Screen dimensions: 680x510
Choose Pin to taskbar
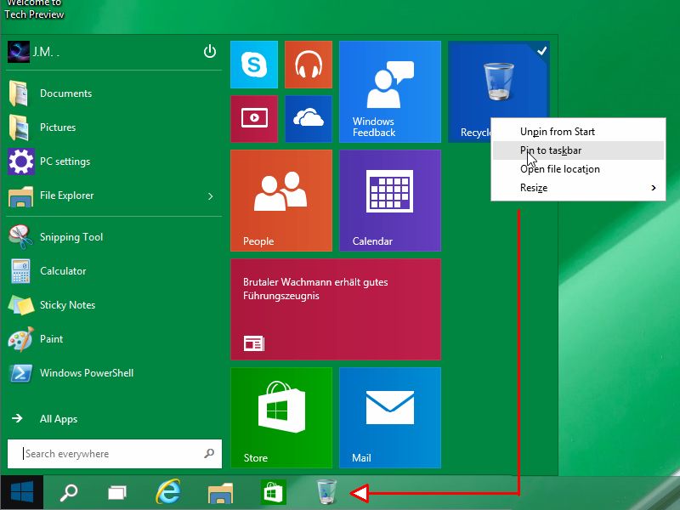578,150
